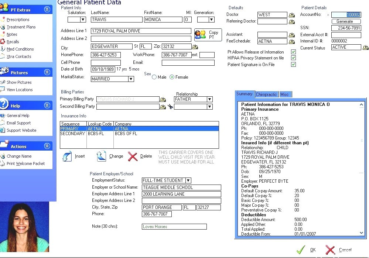The image size is (369, 258).
Task: Click summary panel scroll down arrow
Action: (x=362, y=233)
